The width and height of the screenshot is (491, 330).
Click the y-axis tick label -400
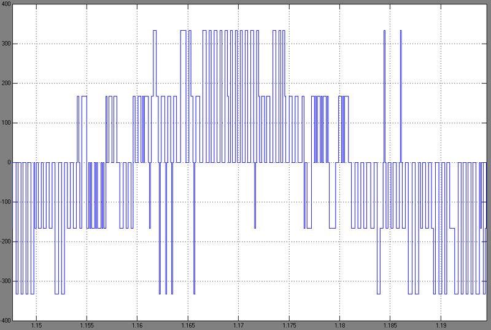pos(6,321)
